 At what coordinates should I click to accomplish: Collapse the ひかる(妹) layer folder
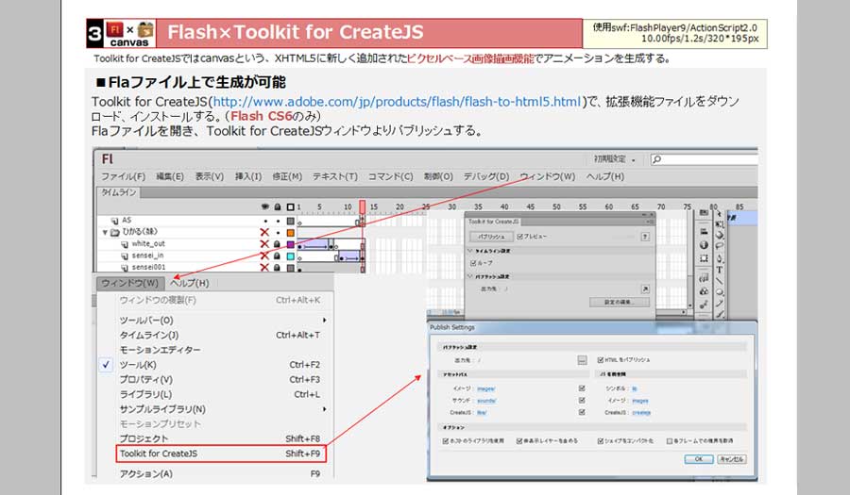(105, 233)
